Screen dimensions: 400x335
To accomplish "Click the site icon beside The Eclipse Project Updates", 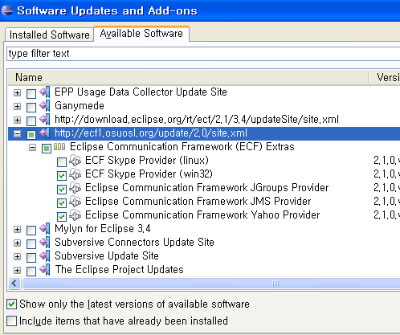I will click(45, 270).
